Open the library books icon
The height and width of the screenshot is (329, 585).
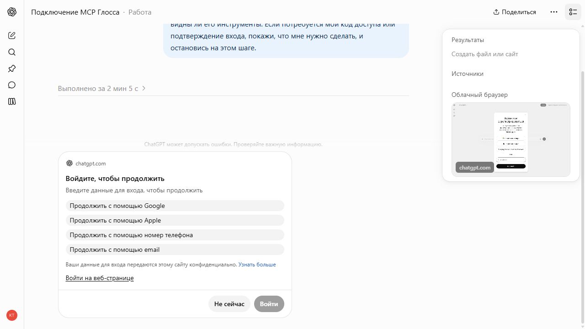point(12,101)
